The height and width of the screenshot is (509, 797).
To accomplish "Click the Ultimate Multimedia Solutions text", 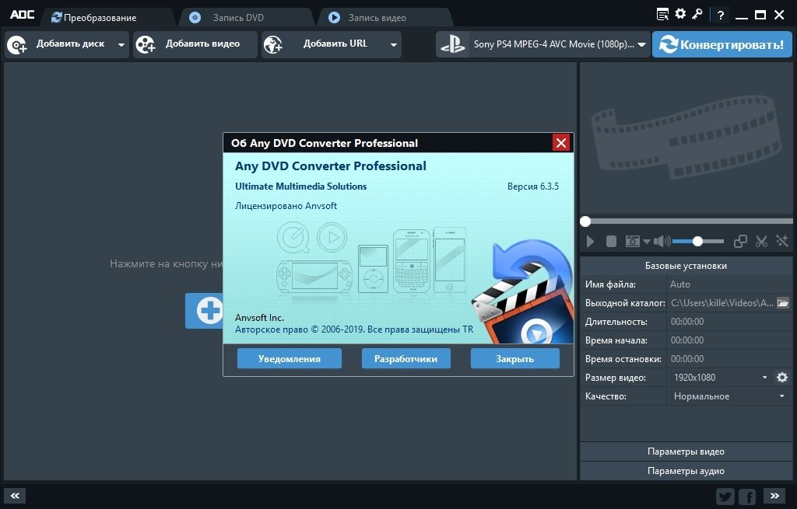I will [x=301, y=187].
